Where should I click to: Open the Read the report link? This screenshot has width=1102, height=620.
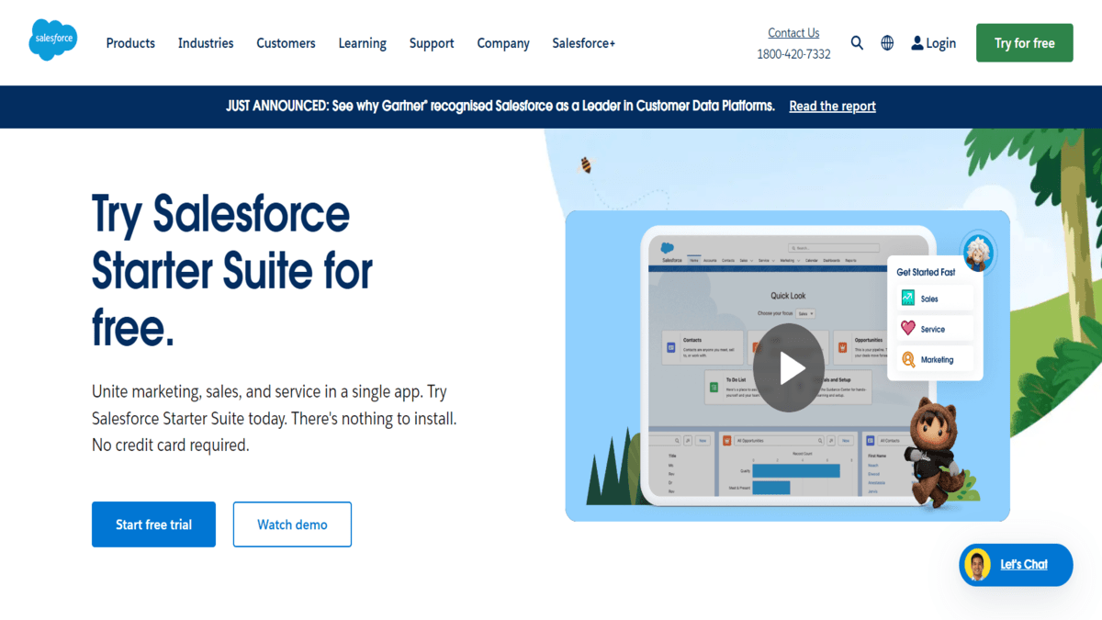pos(832,107)
